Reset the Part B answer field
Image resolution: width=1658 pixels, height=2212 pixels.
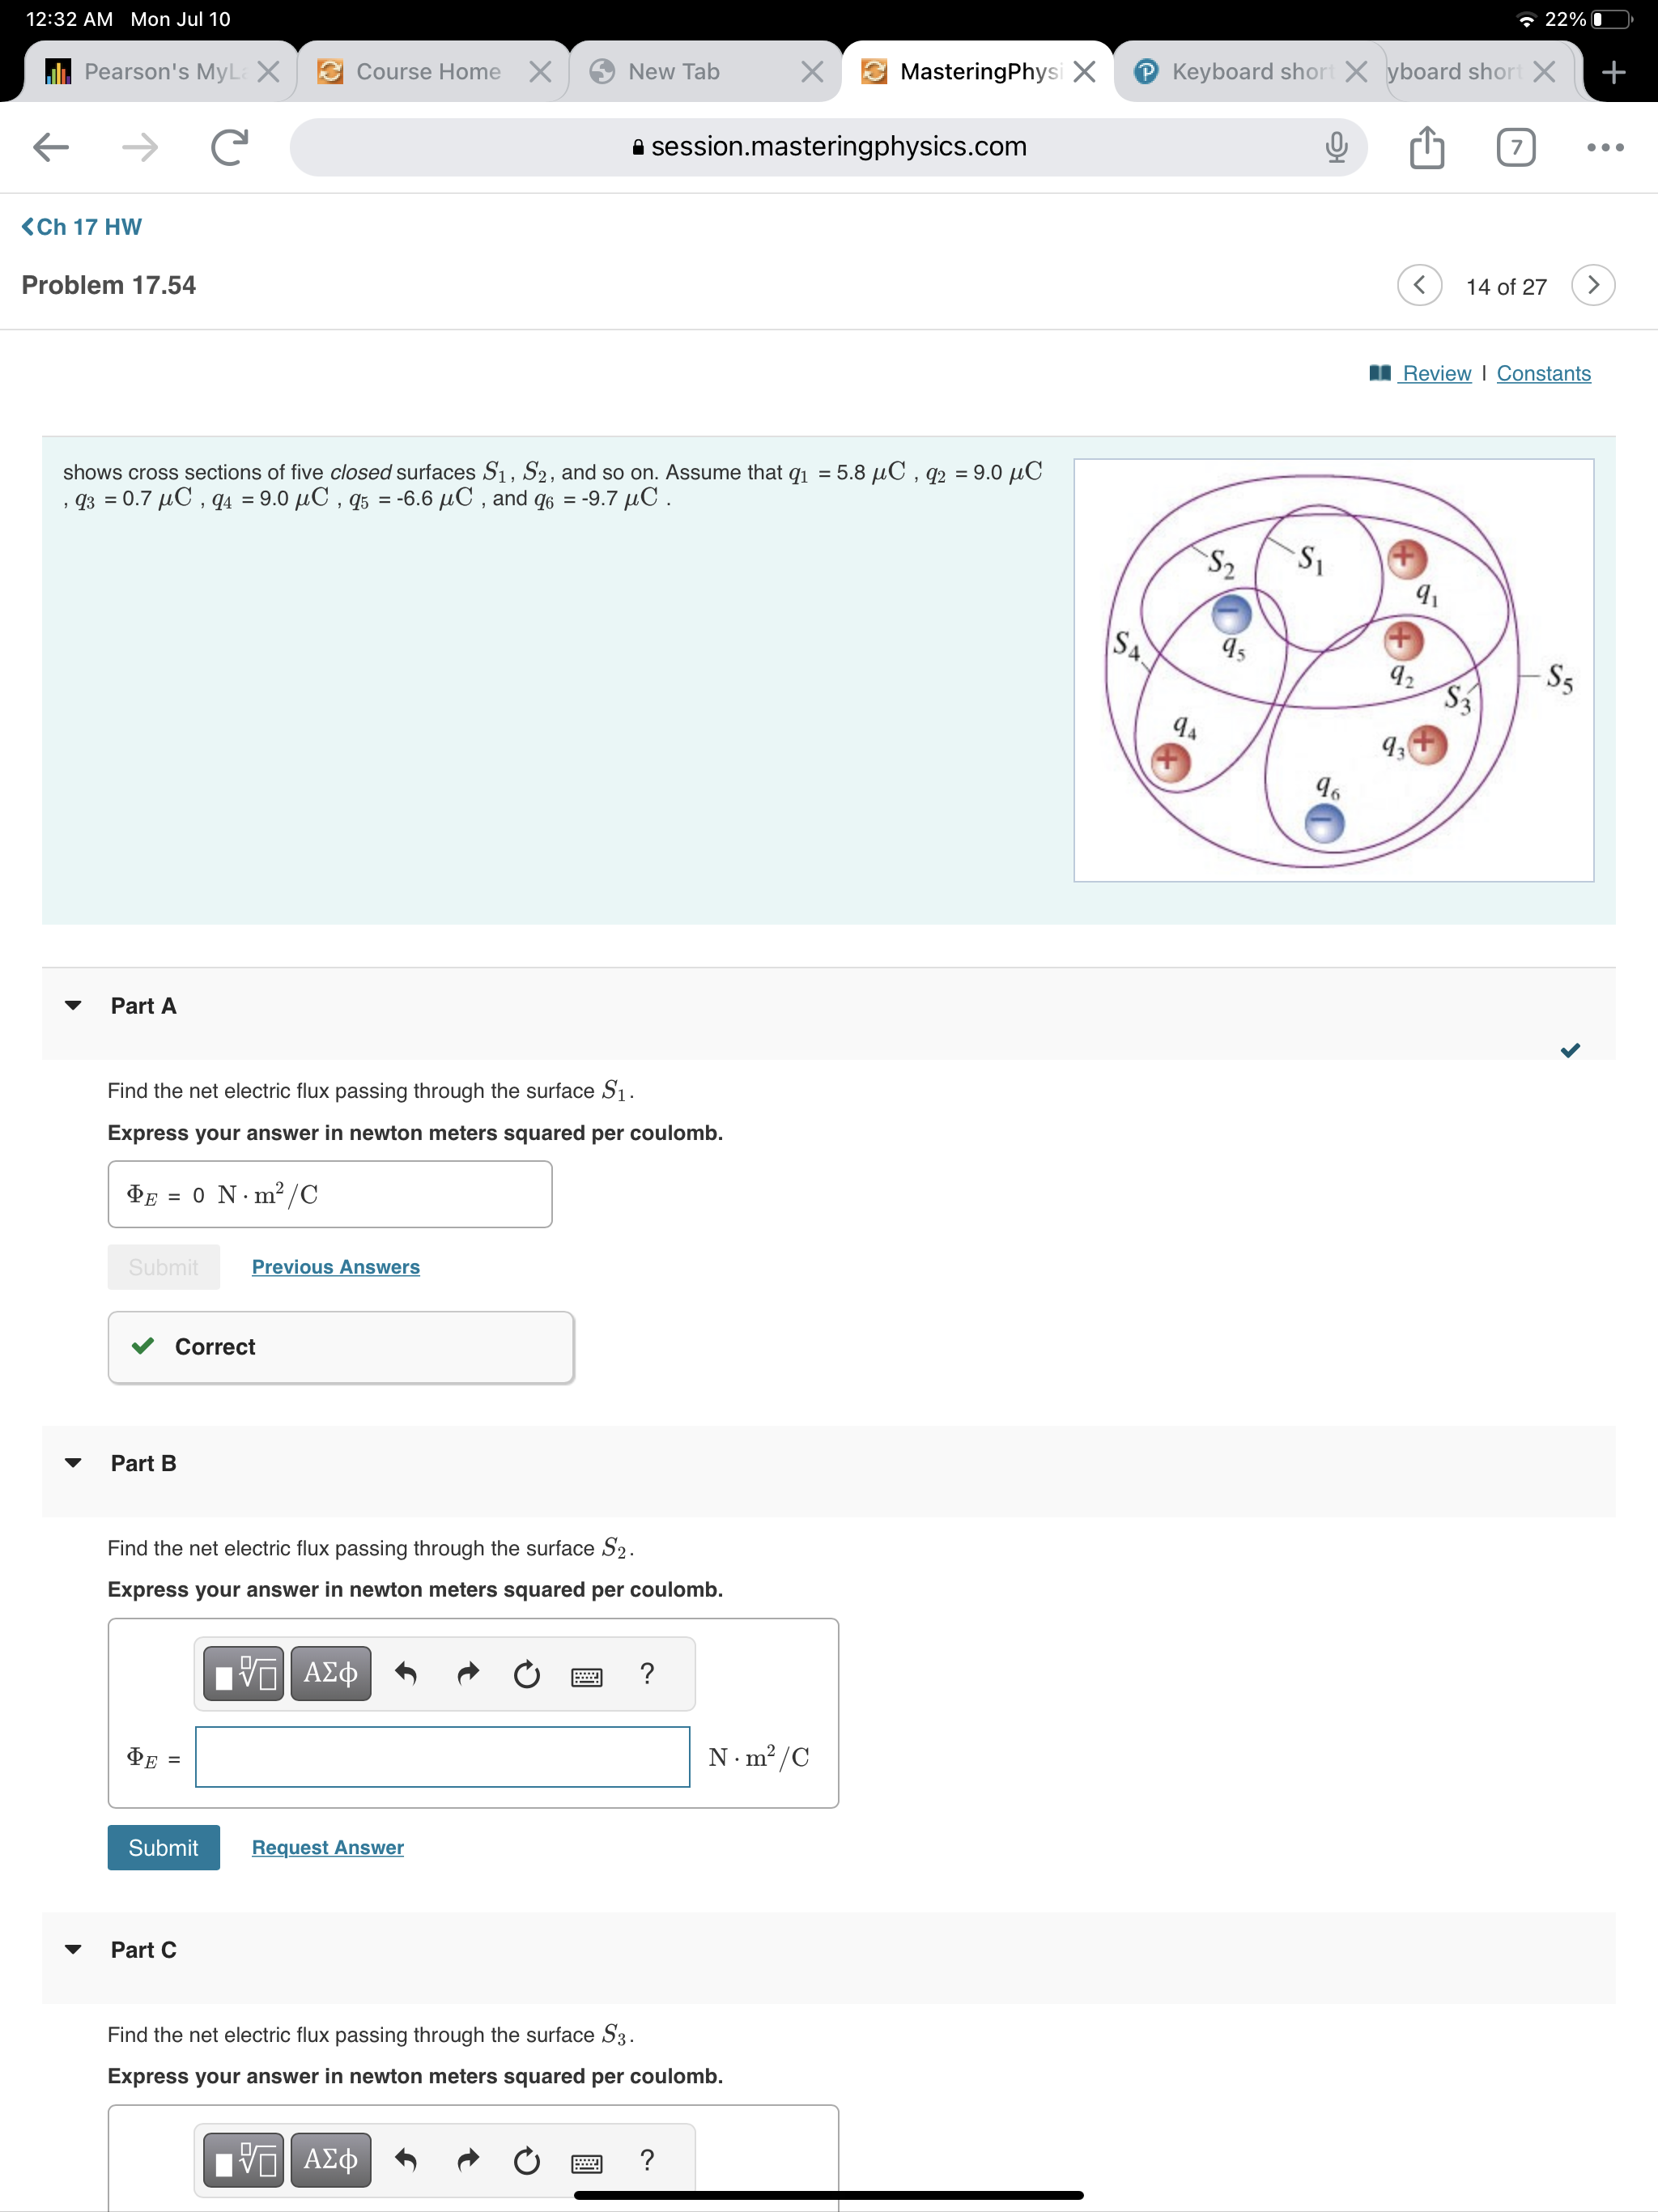[x=527, y=1673]
